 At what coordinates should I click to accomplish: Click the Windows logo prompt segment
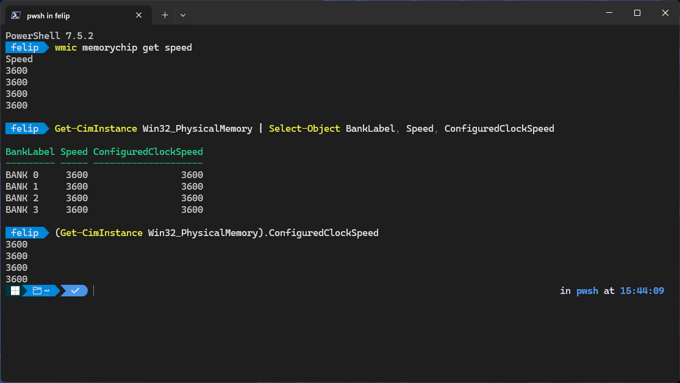click(x=15, y=291)
